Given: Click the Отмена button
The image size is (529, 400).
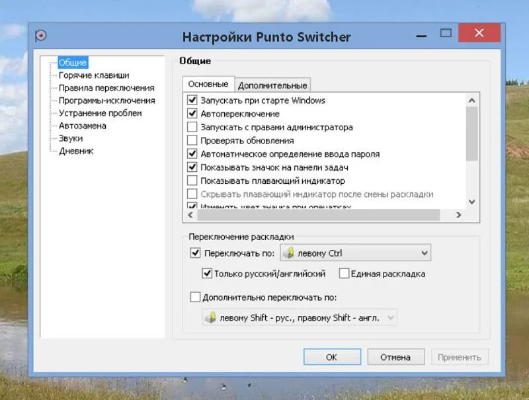Looking at the screenshot, I should click(x=395, y=357).
